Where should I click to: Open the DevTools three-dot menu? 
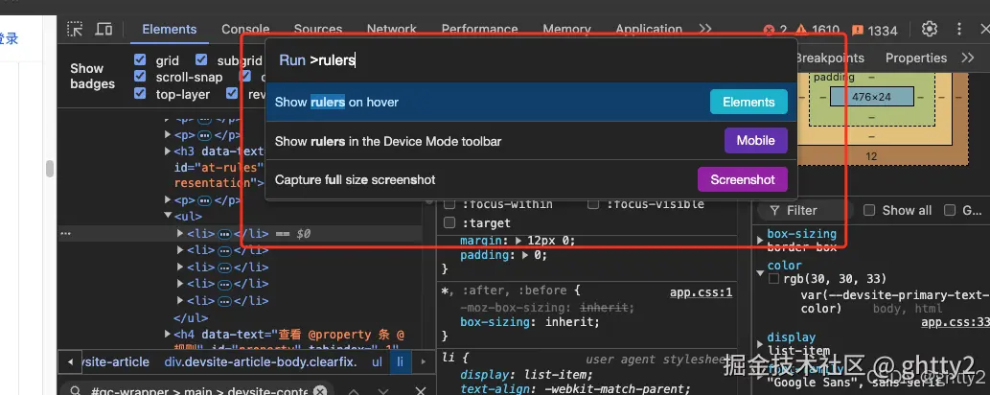tap(959, 29)
